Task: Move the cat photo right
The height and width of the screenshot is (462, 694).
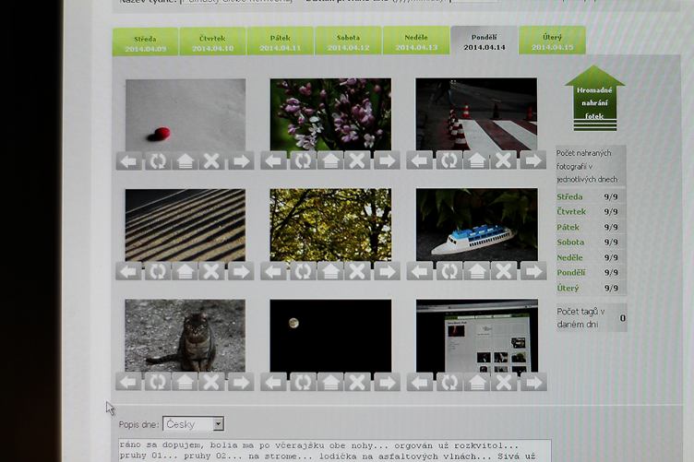Action: [x=241, y=382]
